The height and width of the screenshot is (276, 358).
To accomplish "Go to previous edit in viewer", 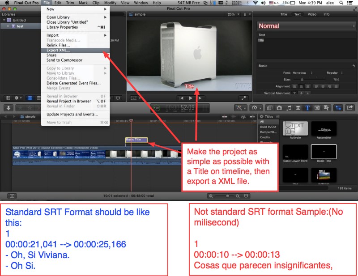I will click(181, 98).
